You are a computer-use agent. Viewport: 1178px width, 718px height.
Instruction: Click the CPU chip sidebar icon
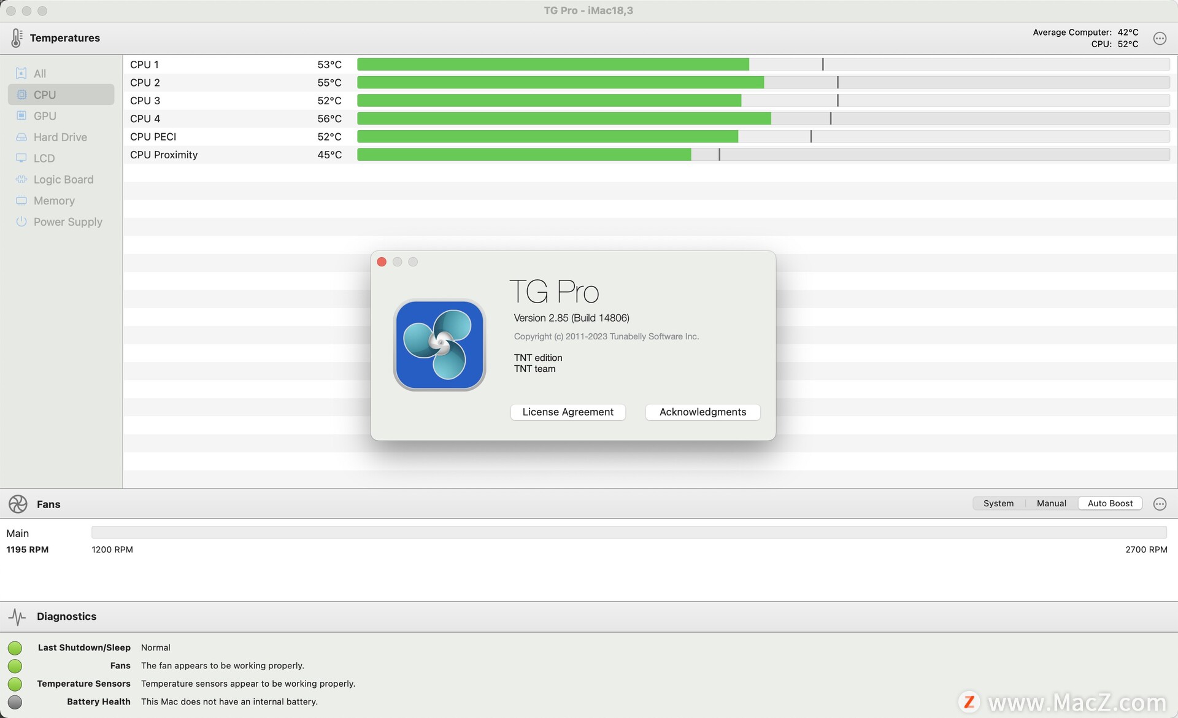(21, 95)
